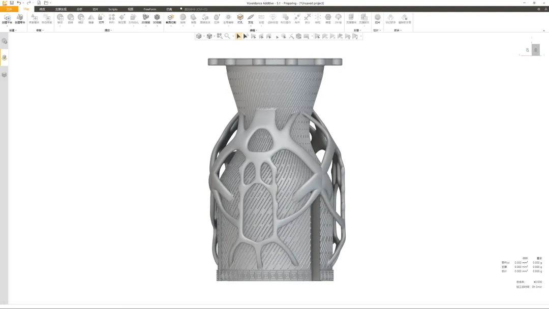Click the Redo arrow icon

point(29,3)
